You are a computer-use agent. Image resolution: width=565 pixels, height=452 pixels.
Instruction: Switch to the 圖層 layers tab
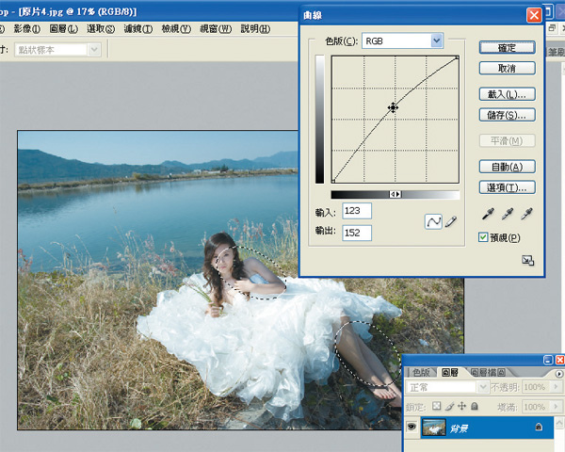450,372
